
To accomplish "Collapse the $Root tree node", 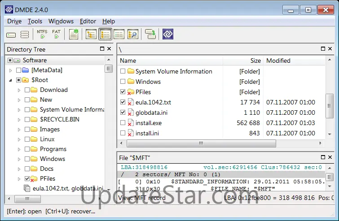I will pos(10,80).
